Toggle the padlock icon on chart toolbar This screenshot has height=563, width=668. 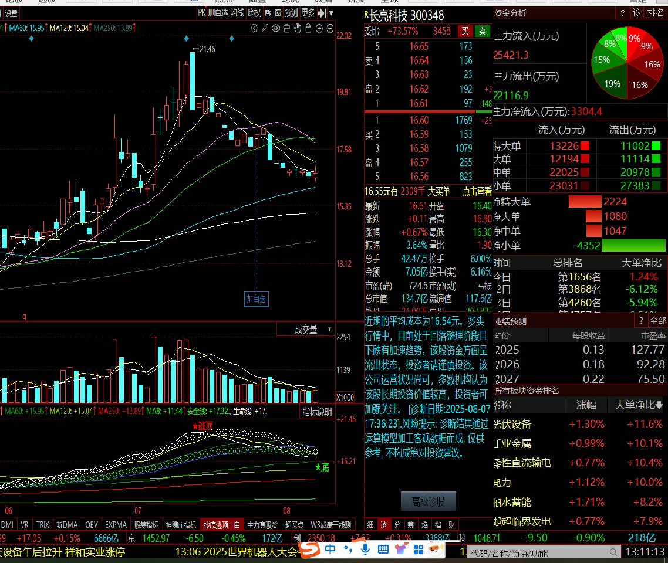coord(308,29)
